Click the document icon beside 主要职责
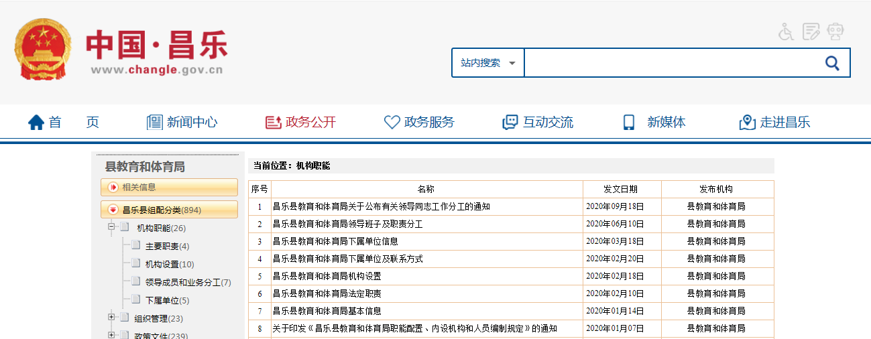This screenshot has height=339, width=871. tap(136, 246)
